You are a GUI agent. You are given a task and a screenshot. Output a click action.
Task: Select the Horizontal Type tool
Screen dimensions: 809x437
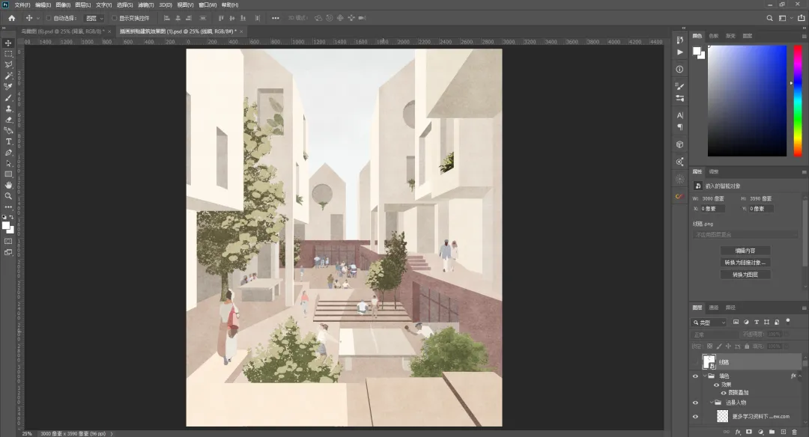[x=8, y=141]
